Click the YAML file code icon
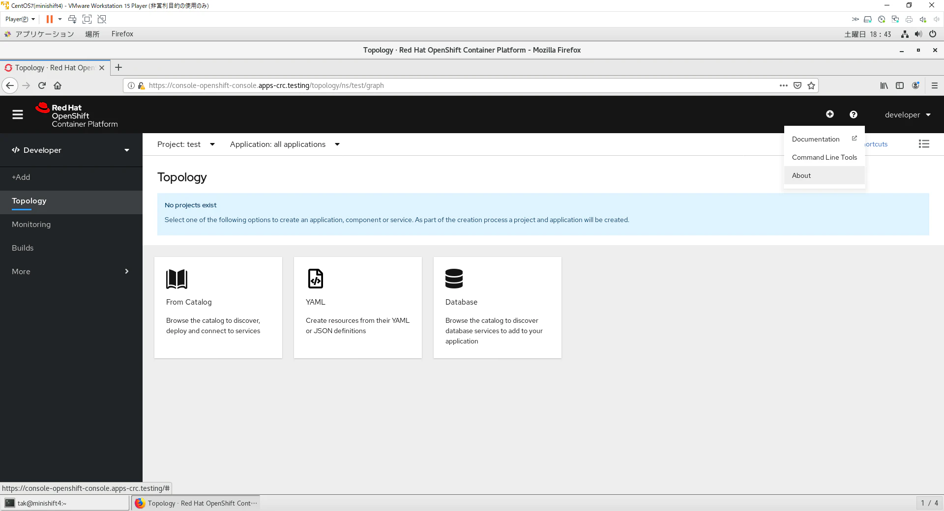The image size is (944, 511). pos(316,279)
